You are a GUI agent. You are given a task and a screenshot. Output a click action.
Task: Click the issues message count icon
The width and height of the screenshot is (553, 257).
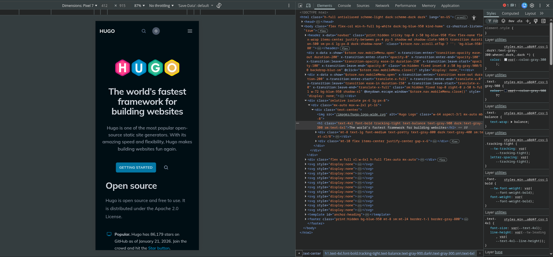pyautogui.click(x=513, y=5)
